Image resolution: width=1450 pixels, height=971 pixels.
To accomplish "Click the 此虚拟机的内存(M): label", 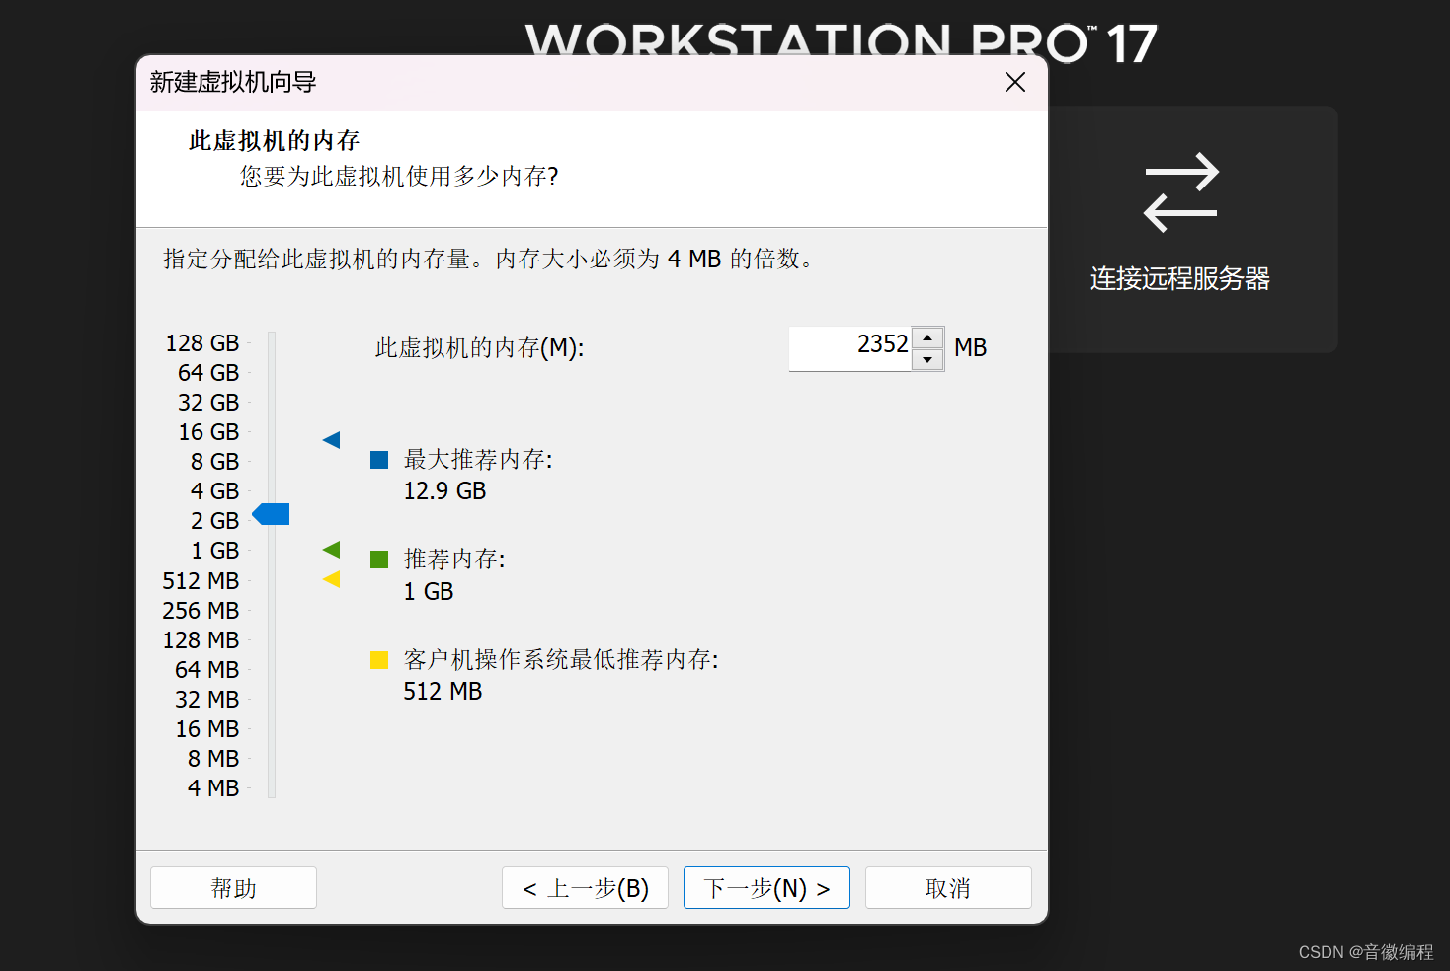I will coord(480,348).
